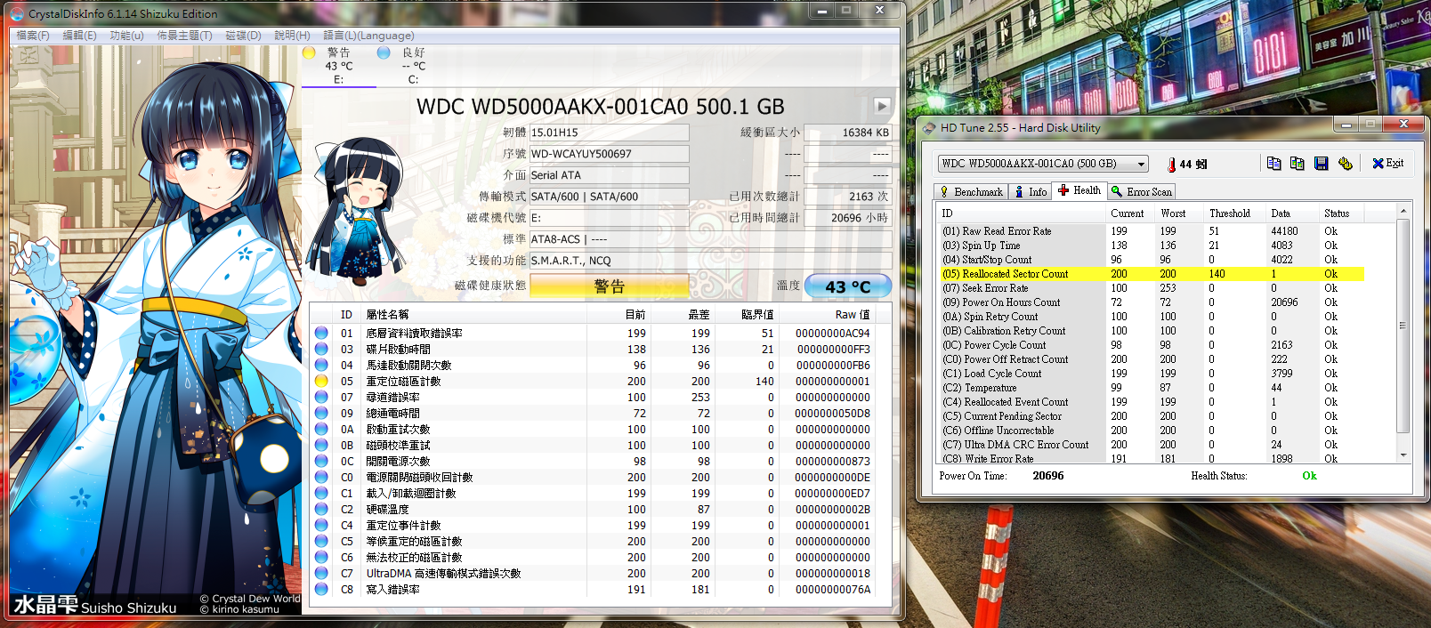
Task: Open the 語言(L)(Language) menu
Action: point(368,36)
